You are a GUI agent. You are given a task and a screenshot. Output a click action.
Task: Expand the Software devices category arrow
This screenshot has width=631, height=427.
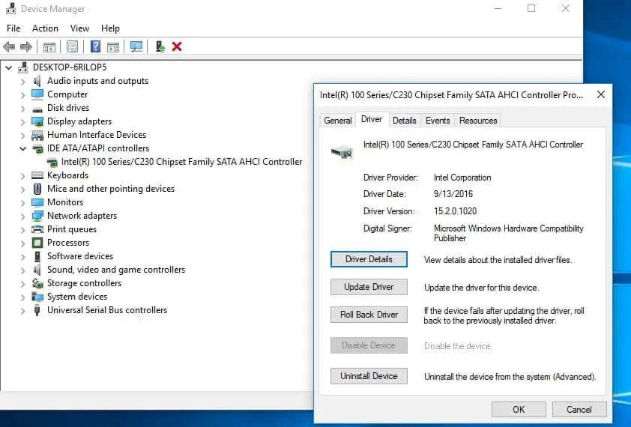click(x=23, y=257)
